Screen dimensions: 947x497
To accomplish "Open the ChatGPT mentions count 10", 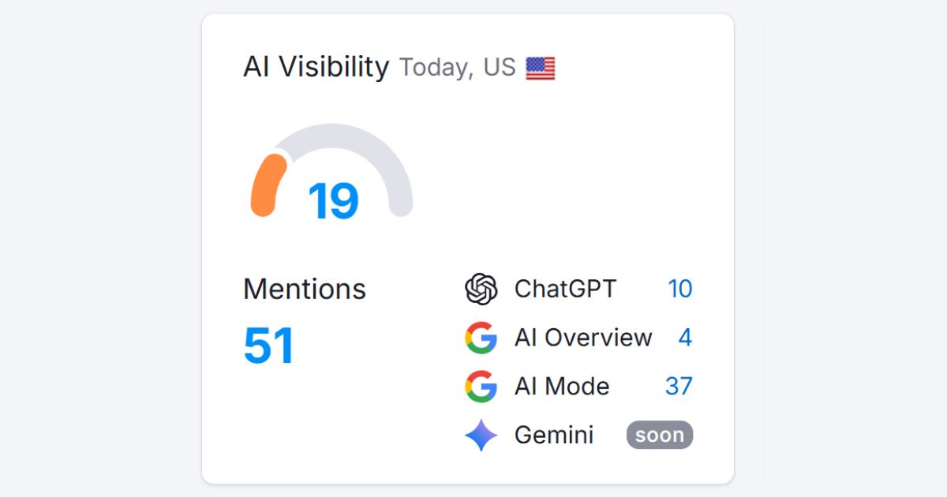I will [x=679, y=289].
